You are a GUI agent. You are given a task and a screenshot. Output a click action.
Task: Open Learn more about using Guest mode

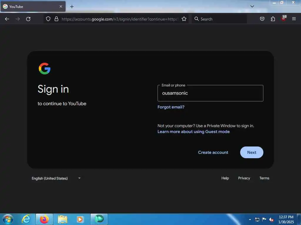193,132
